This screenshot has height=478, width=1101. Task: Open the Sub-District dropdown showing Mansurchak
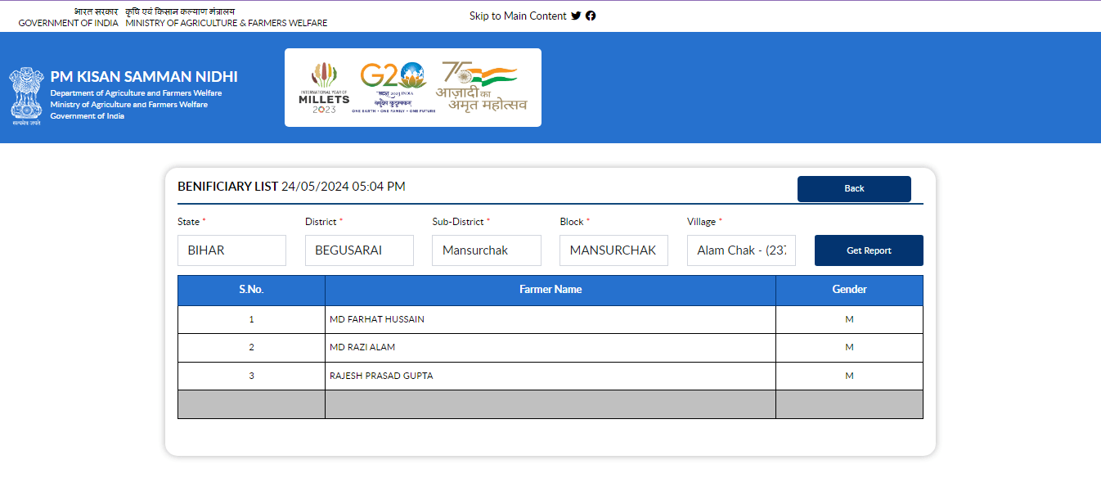click(x=486, y=250)
